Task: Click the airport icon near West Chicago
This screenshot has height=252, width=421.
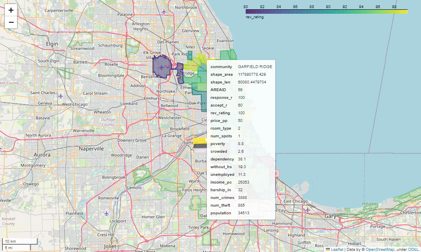Action: [x=61, y=96]
